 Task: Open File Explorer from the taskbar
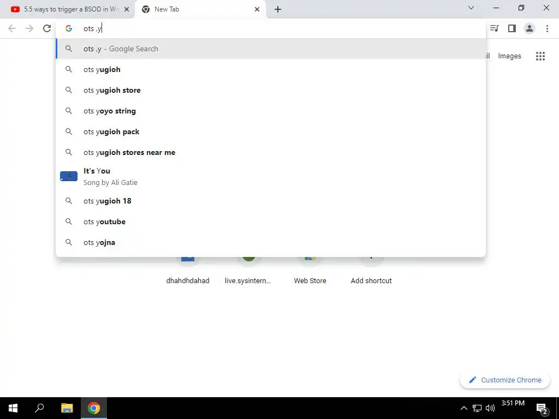coord(67,408)
